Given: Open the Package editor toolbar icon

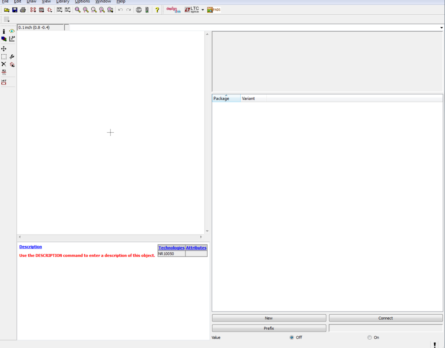Looking at the screenshot, I should (x=41, y=10).
